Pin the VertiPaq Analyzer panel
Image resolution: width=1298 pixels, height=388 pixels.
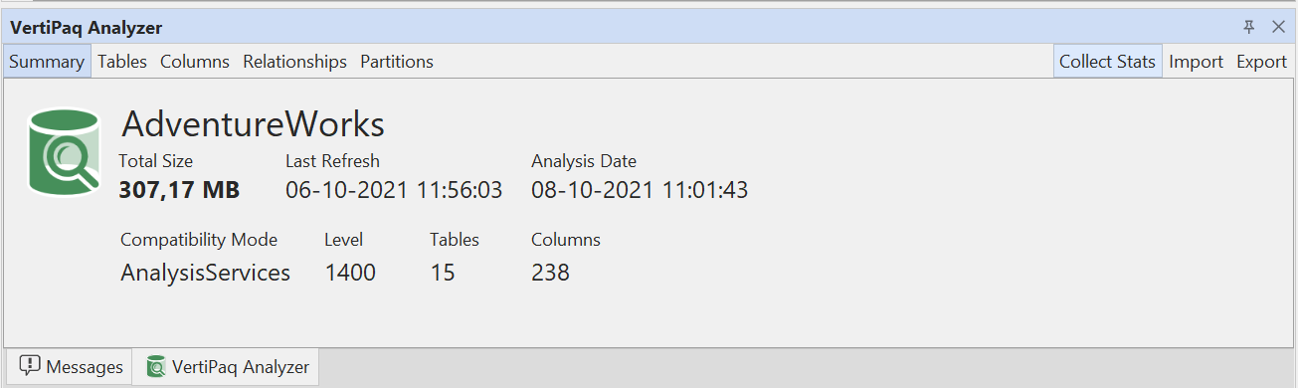tap(1249, 27)
